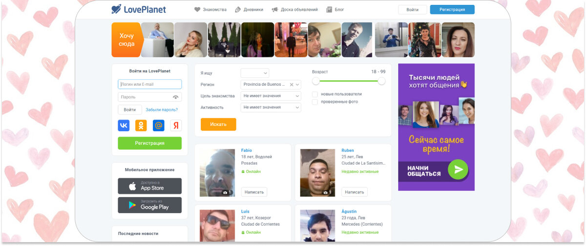Open Fabio's profile photo
Viewport: 586px width, 246px height.
tap(217, 172)
